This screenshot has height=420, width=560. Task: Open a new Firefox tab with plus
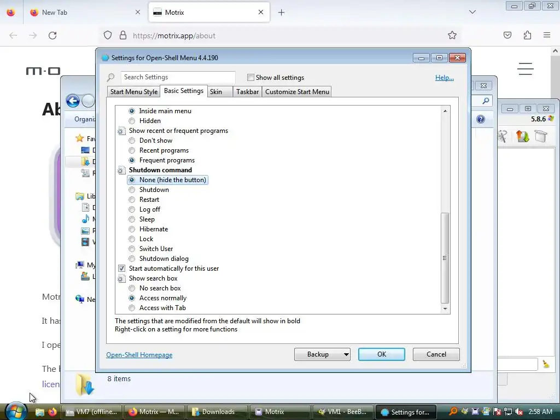282,13
